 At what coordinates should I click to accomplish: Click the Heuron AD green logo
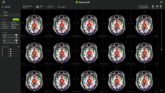[x=77, y=2]
